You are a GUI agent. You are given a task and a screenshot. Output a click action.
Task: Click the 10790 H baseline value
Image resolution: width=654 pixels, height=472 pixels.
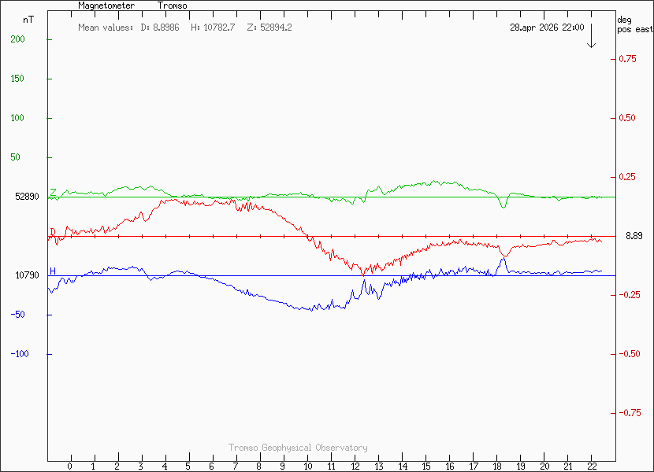27,275
